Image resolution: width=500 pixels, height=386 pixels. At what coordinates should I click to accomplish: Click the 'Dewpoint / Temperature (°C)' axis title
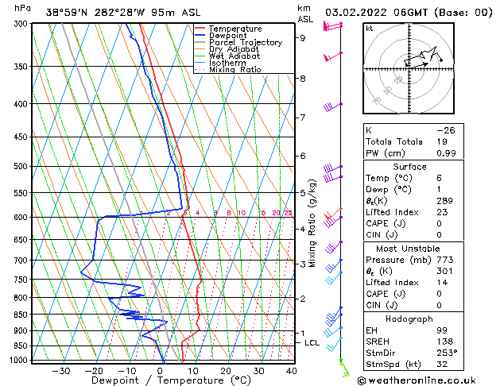click(171, 380)
